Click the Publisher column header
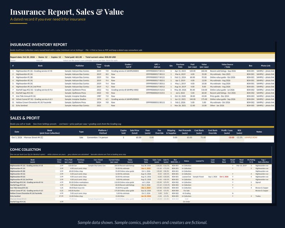Screen dimensions: 285x228 80,66
